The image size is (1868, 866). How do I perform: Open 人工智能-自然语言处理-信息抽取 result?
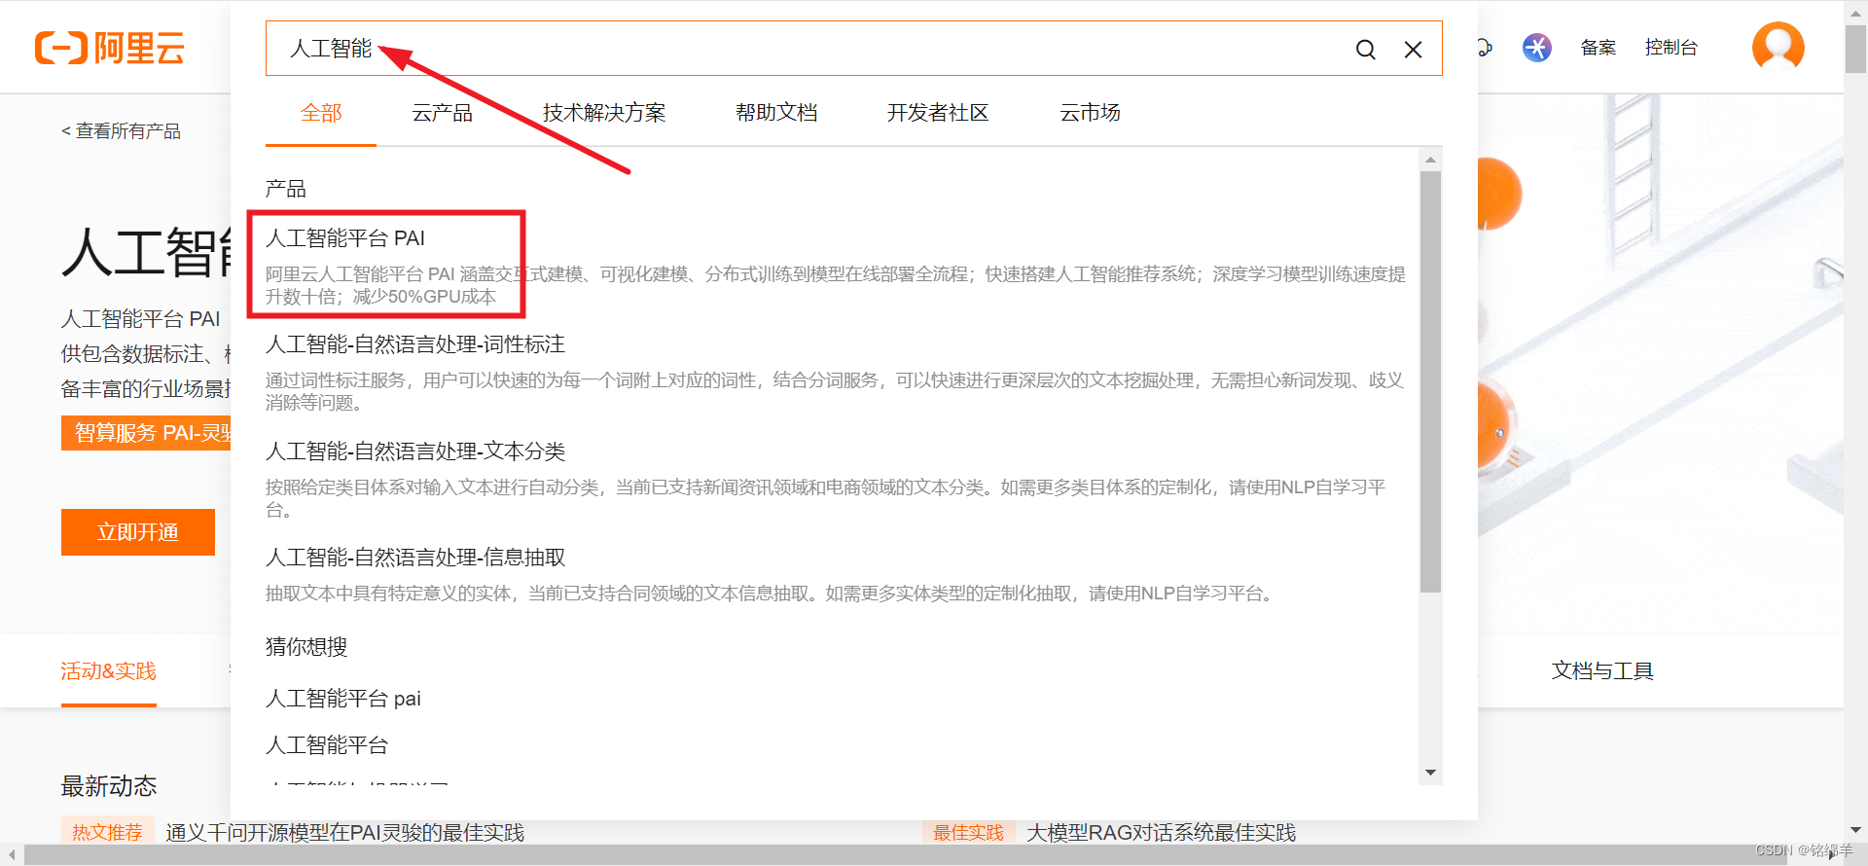[415, 558]
